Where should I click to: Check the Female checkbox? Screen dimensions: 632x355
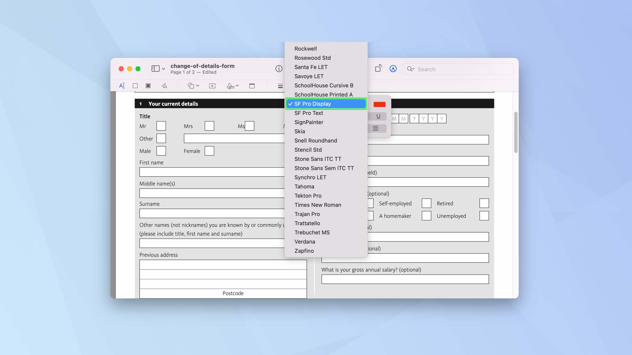[210, 151]
